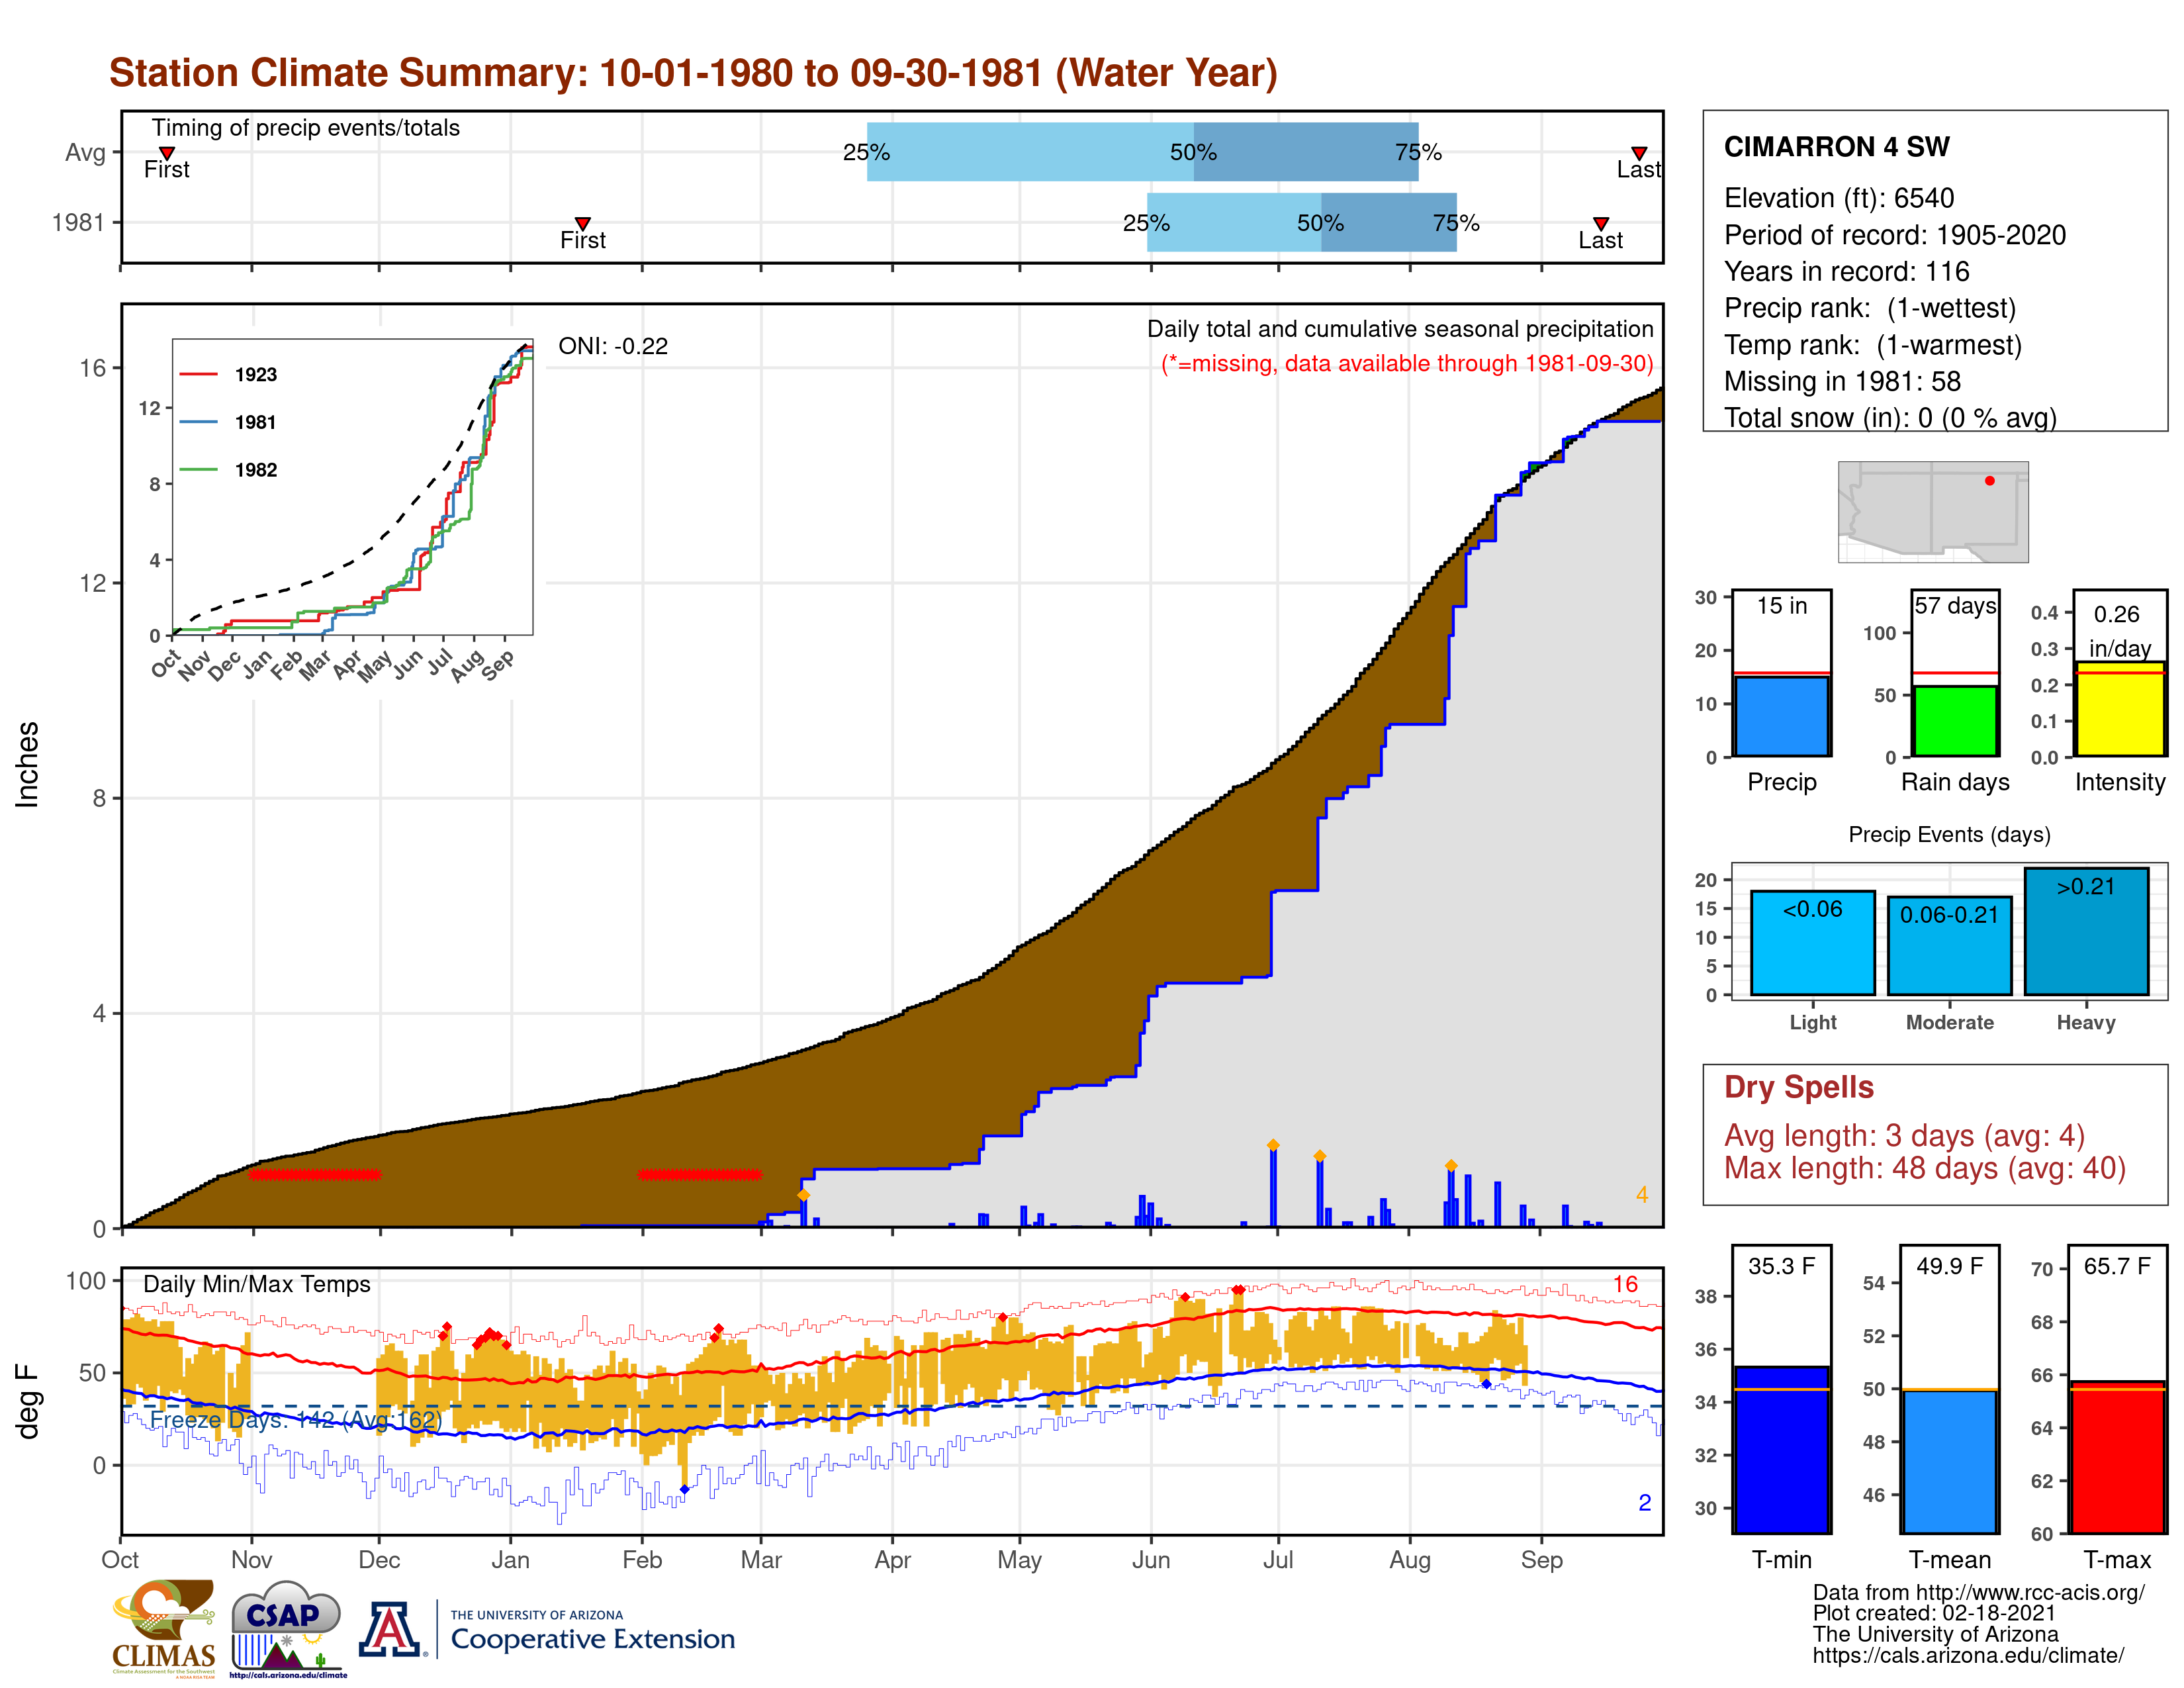Click the 1981 row Last event triangle marker
2184x1688 pixels.
(x=1601, y=223)
